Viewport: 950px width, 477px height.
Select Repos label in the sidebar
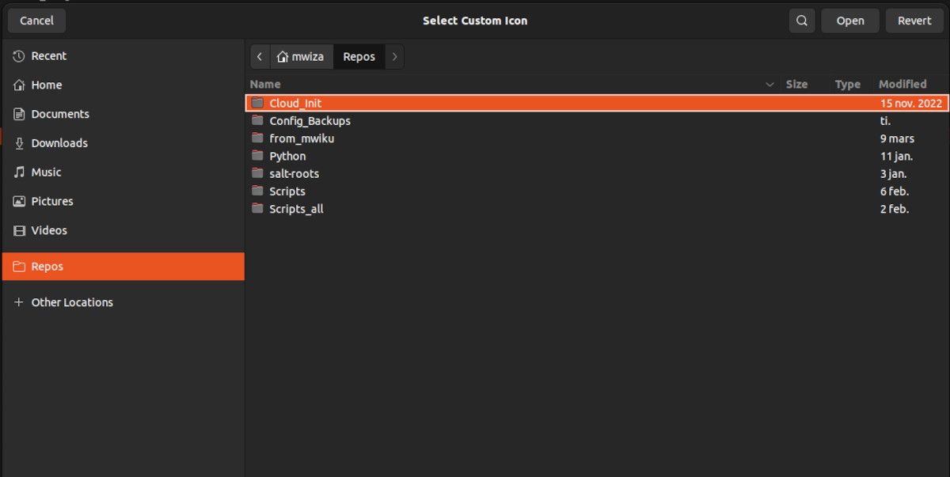(47, 267)
